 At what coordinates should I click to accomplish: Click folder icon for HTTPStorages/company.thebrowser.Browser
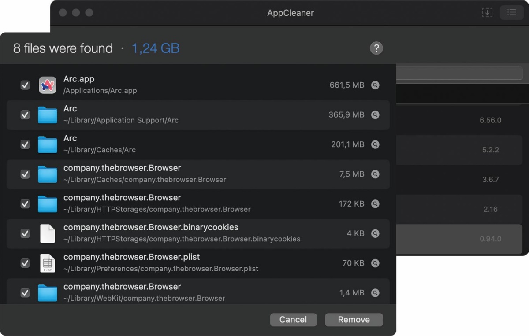tap(48, 204)
